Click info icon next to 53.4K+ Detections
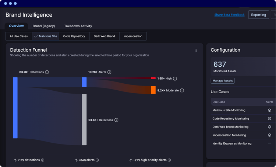This screenshot has height=167, width=276. (x=116, y=120)
